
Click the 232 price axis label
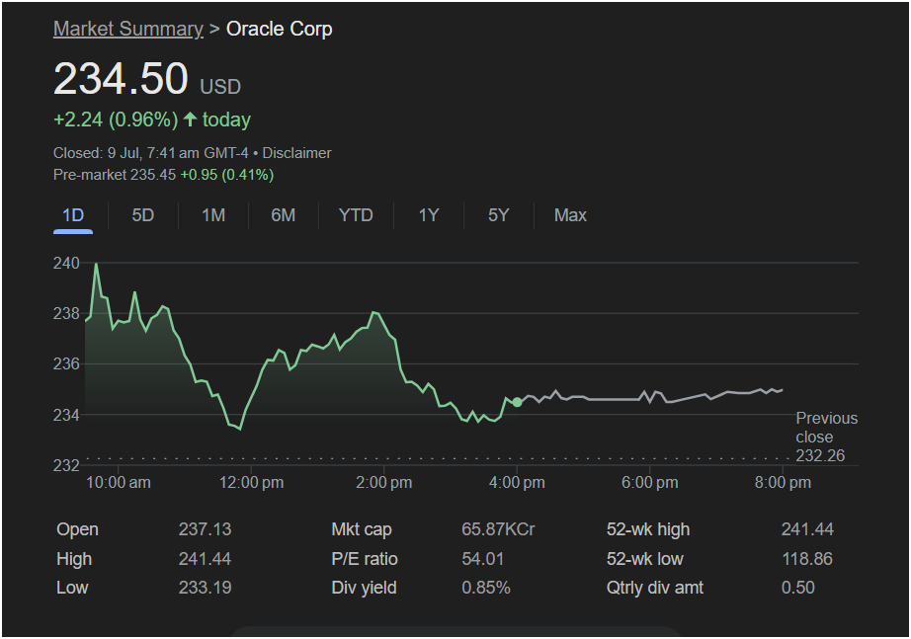click(66, 466)
